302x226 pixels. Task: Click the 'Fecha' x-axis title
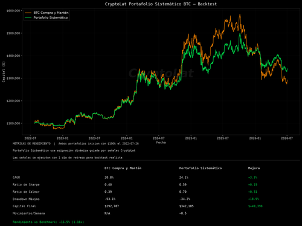(x=161, y=143)
